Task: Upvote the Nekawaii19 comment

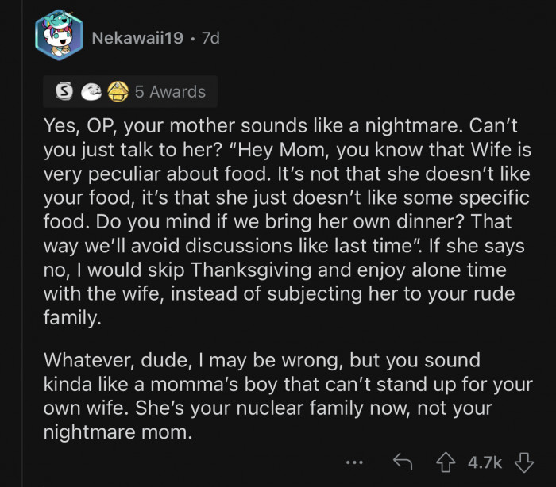Action: [x=447, y=461]
